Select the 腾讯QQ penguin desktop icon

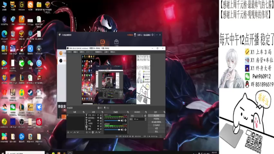[x=22, y=50]
